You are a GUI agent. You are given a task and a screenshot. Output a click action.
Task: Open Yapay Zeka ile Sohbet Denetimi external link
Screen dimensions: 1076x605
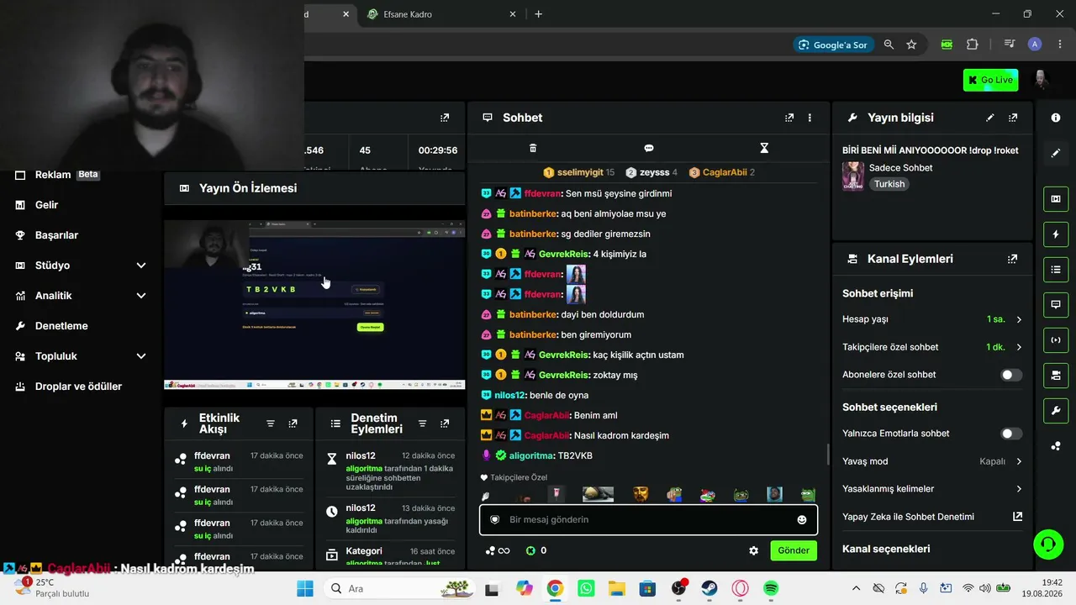1018,517
